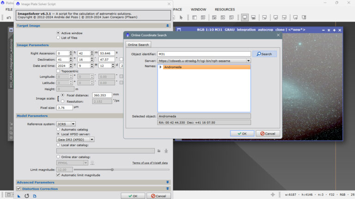This screenshot has width=355, height=199.
Task: Expand the Advanced Parameters section
Action: point(167,182)
